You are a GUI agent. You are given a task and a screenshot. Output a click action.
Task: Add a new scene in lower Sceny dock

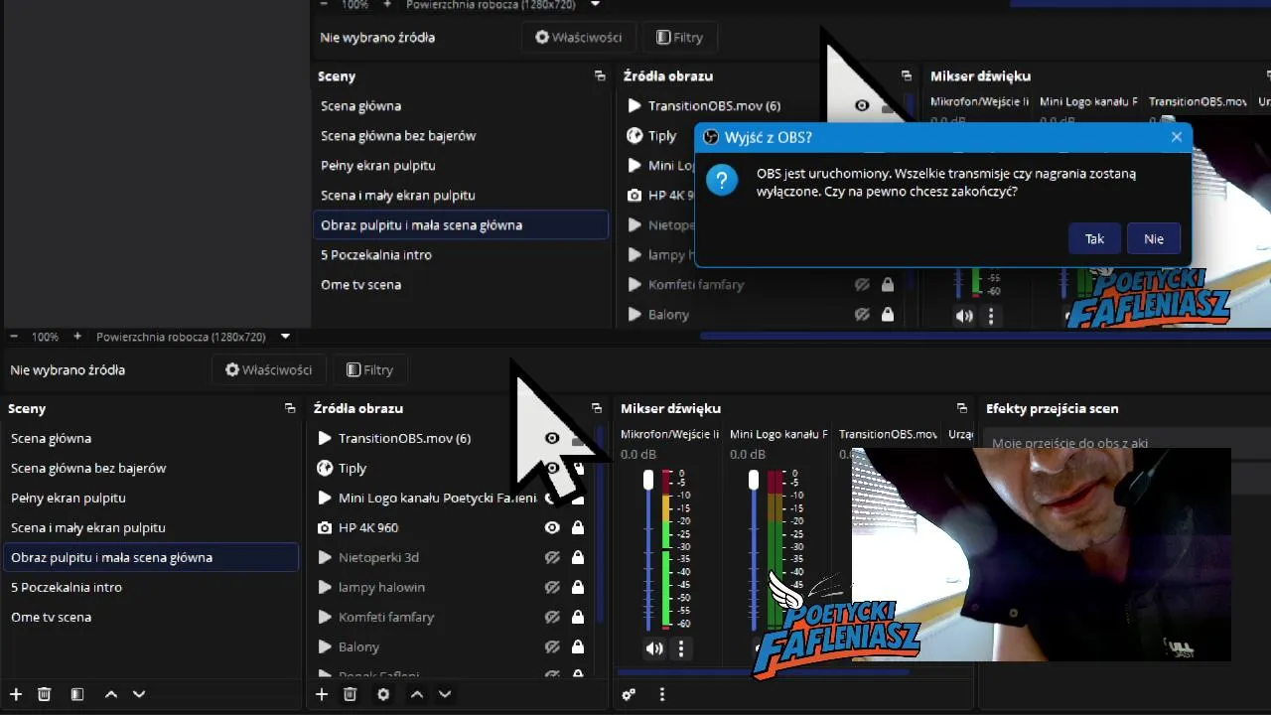16,694
